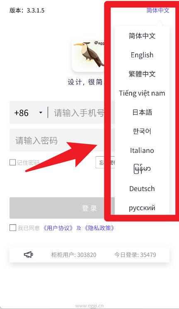Choose русский from language list
Image resolution: width=179 pixels, height=309 pixels.
click(x=142, y=208)
